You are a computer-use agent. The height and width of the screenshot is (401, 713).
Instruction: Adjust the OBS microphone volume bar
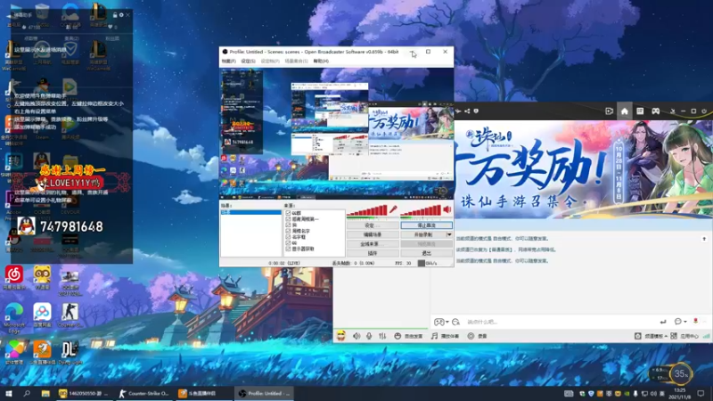coord(367,210)
